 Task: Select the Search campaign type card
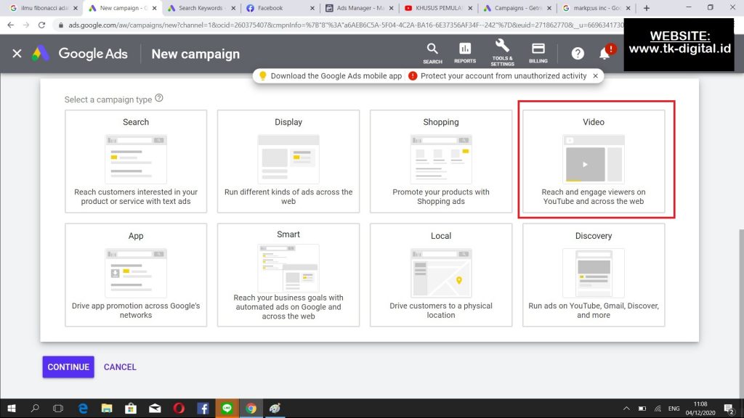tap(136, 161)
